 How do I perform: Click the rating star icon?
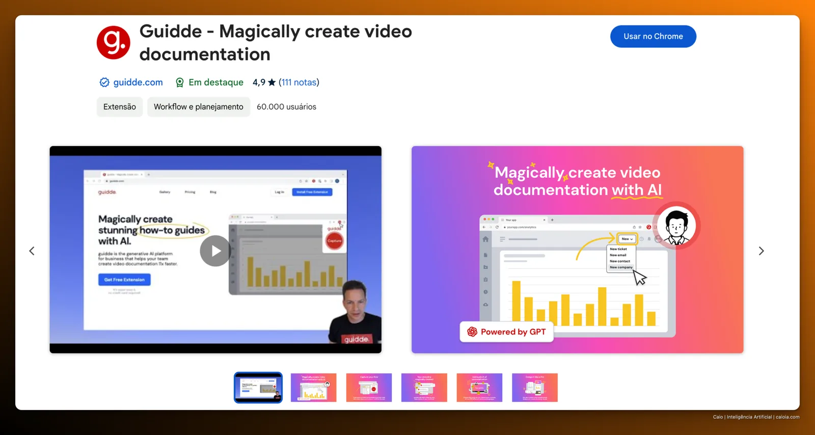[272, 82]
